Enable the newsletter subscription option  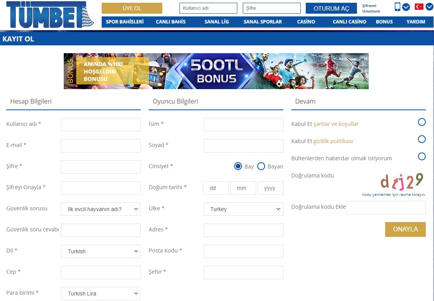click(421, 156)
